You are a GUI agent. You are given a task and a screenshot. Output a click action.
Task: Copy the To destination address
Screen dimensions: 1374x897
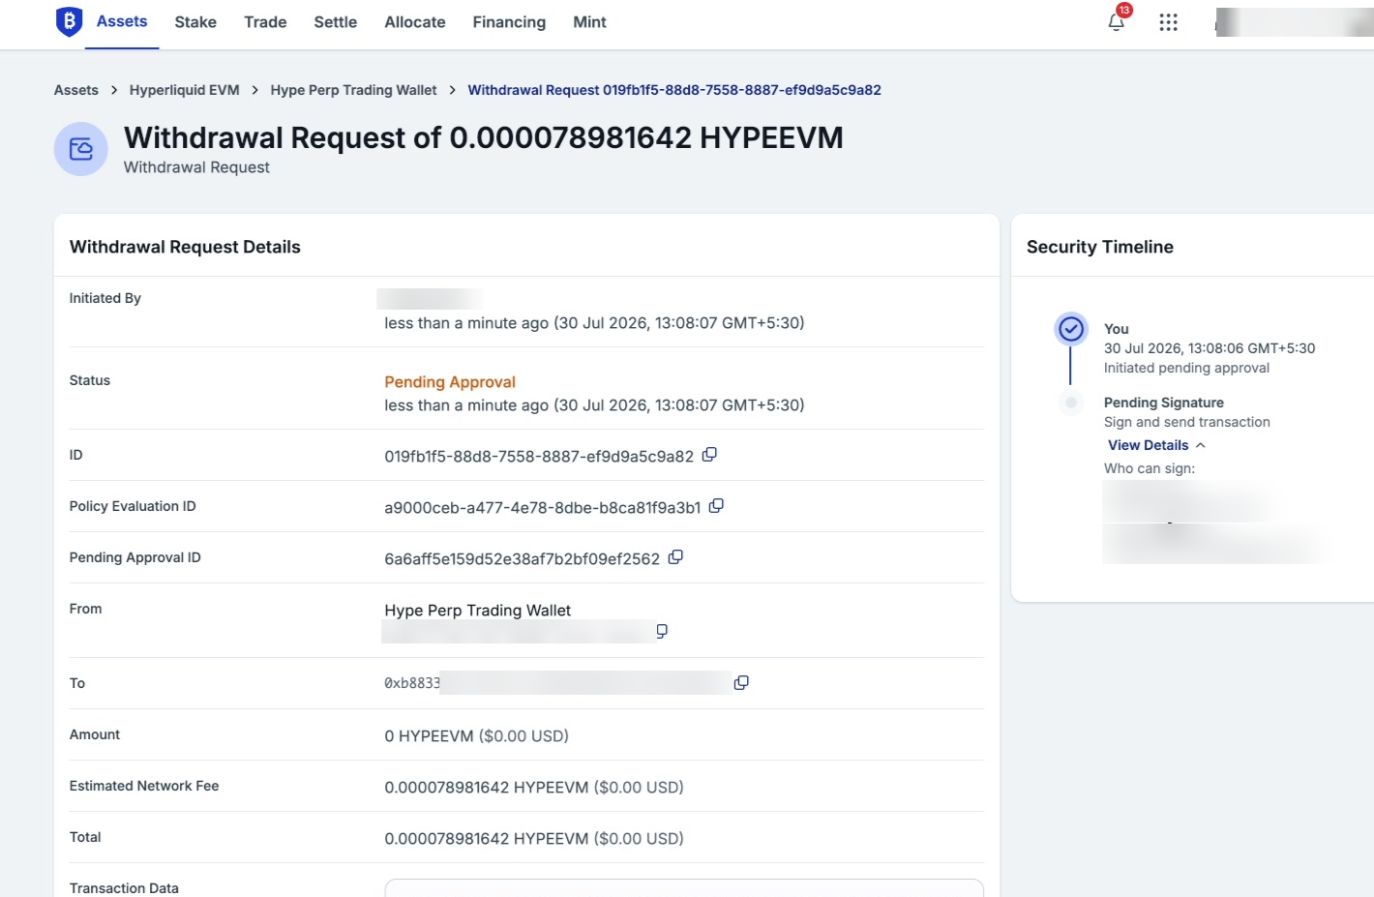click(741, 683)
